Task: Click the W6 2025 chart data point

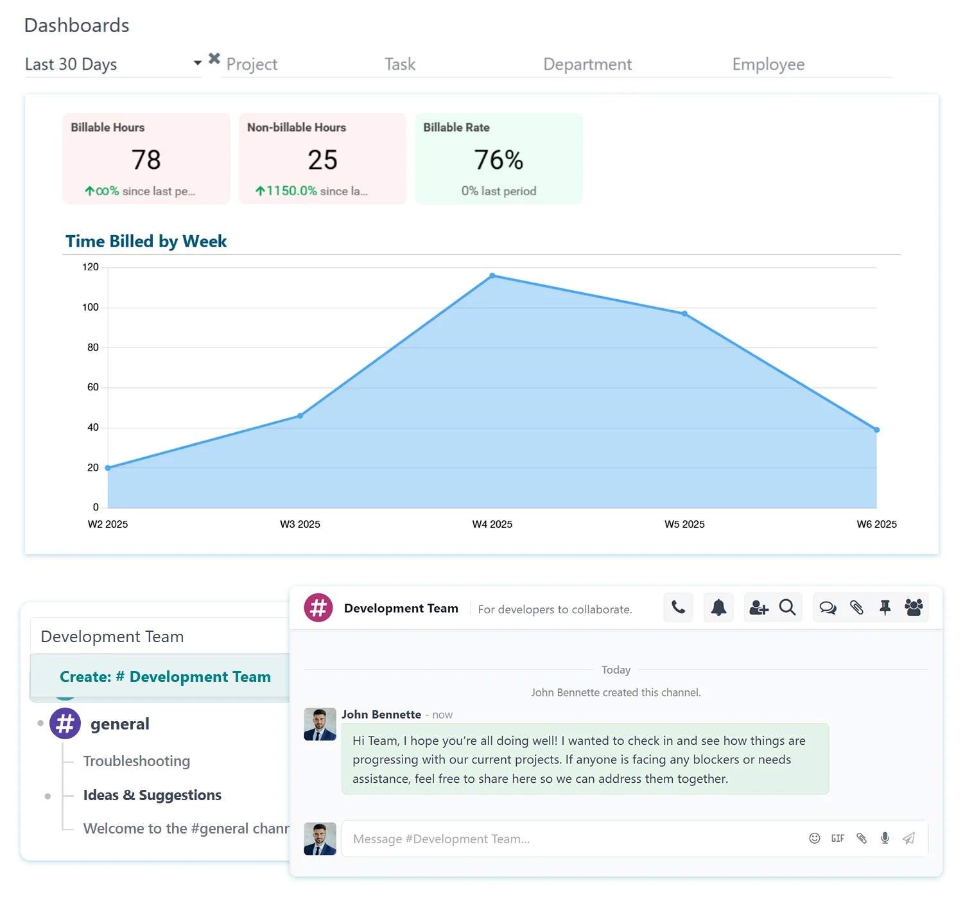Action: pos(876,430)
